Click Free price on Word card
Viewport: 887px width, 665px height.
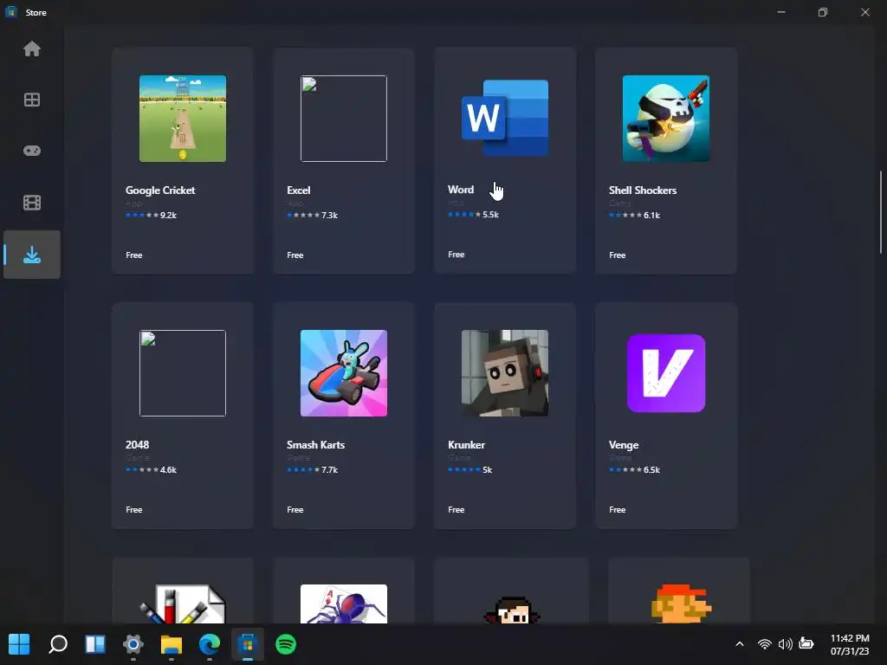click(456, 255)
